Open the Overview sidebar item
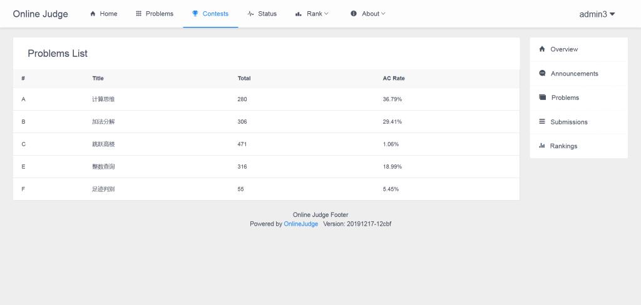Image resolution: width=641 pixels, height=305 pixels. pos(579,49)
